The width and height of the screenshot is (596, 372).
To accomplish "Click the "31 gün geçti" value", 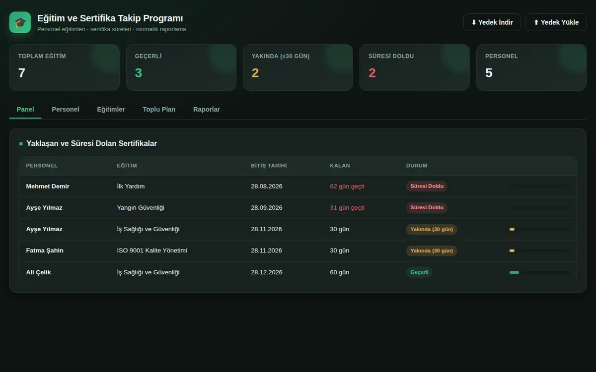I will (x=347, y=208).
